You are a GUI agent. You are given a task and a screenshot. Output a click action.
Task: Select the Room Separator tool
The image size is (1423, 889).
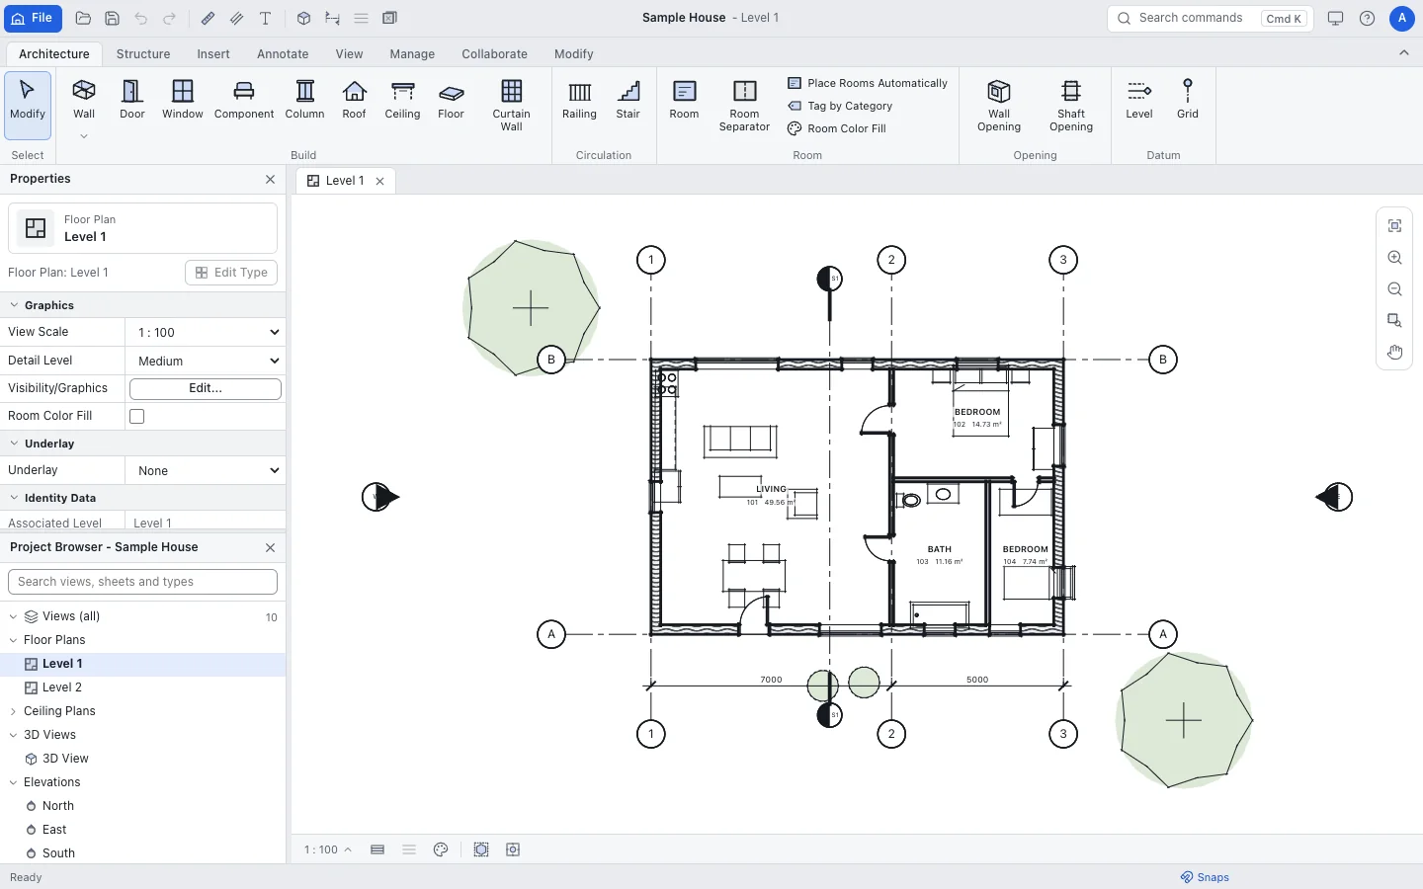coord(744,106)
